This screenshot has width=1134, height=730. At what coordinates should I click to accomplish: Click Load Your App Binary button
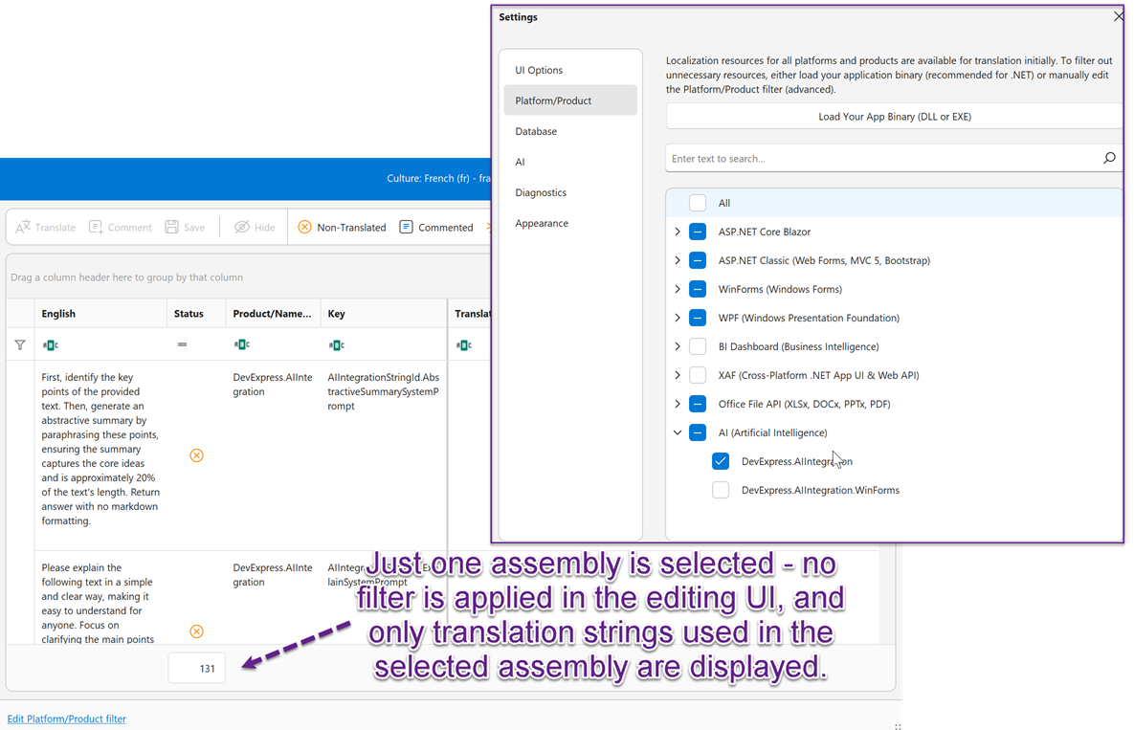[894, 117]
